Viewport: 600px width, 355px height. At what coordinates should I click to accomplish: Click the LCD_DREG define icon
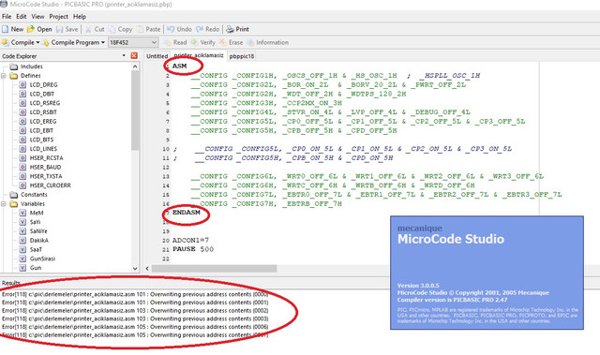pyautogui.click(x=22, y=85)
